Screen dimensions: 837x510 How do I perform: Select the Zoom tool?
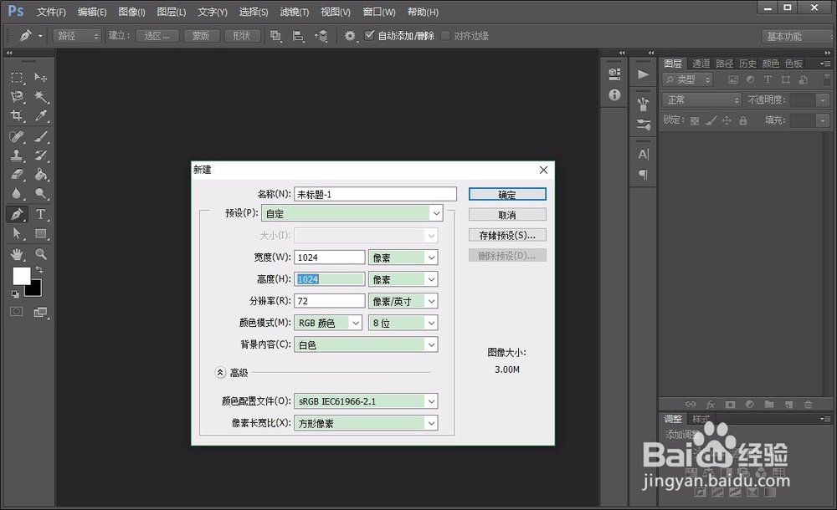coord(39,253)
